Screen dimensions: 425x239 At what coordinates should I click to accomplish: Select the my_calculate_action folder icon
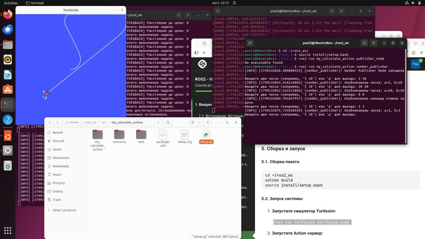pyautogui.click(x=97, y=135)
